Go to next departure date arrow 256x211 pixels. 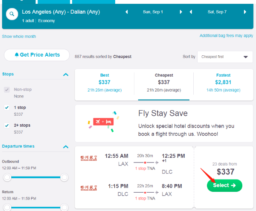[x=181, y=12]
